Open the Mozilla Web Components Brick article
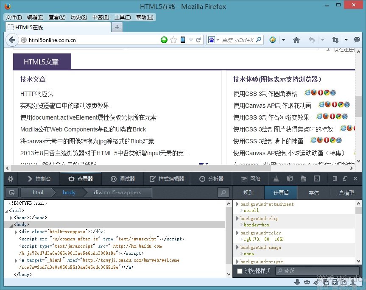Viewport: 366px width, 290px height. click(83, 129)
